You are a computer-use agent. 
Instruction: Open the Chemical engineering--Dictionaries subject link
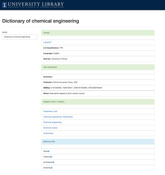[x=58, y=117]
